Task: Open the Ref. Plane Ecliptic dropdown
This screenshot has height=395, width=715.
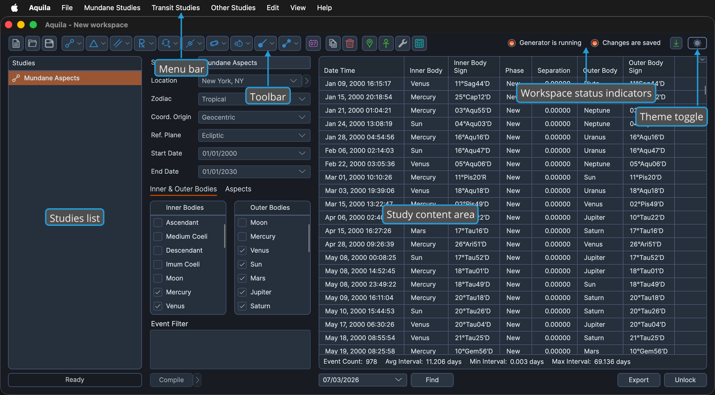Action: click(x=254, y=135)
